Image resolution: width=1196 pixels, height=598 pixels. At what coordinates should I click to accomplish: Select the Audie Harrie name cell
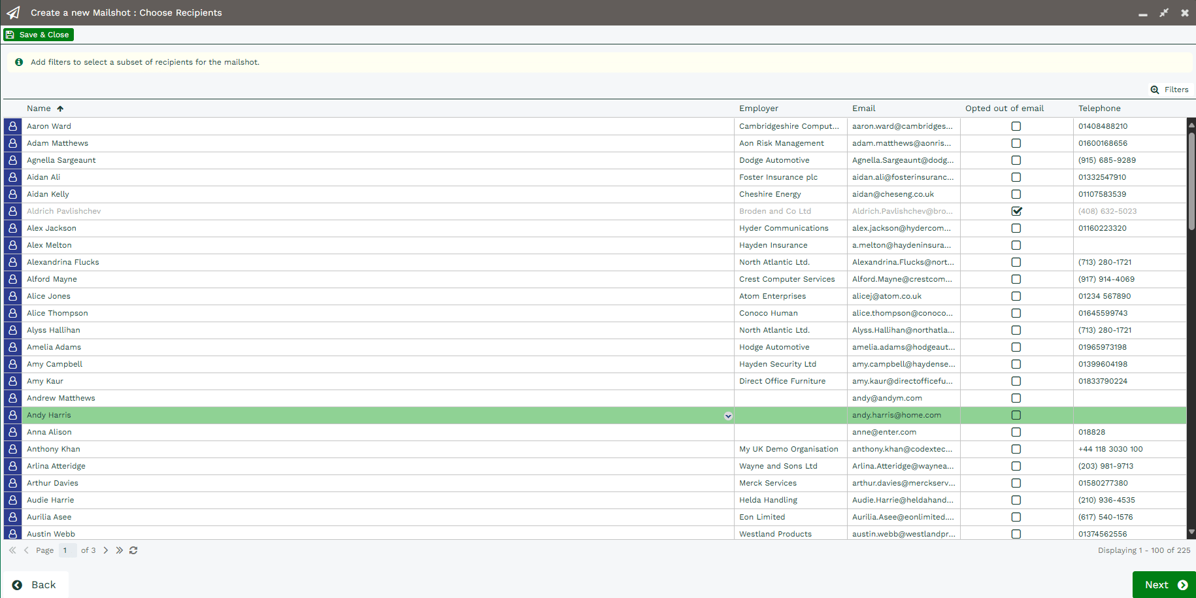point(378,500)
